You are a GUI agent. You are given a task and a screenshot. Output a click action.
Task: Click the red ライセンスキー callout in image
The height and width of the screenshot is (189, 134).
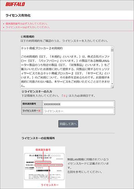point(50,185)
